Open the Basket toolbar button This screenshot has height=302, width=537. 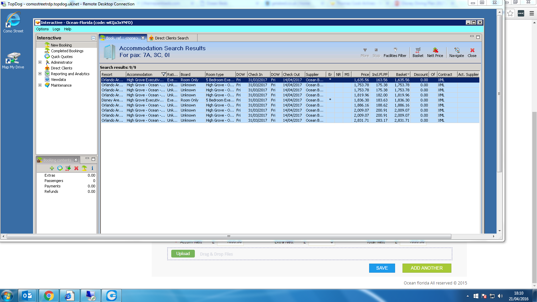coord(418,52)
